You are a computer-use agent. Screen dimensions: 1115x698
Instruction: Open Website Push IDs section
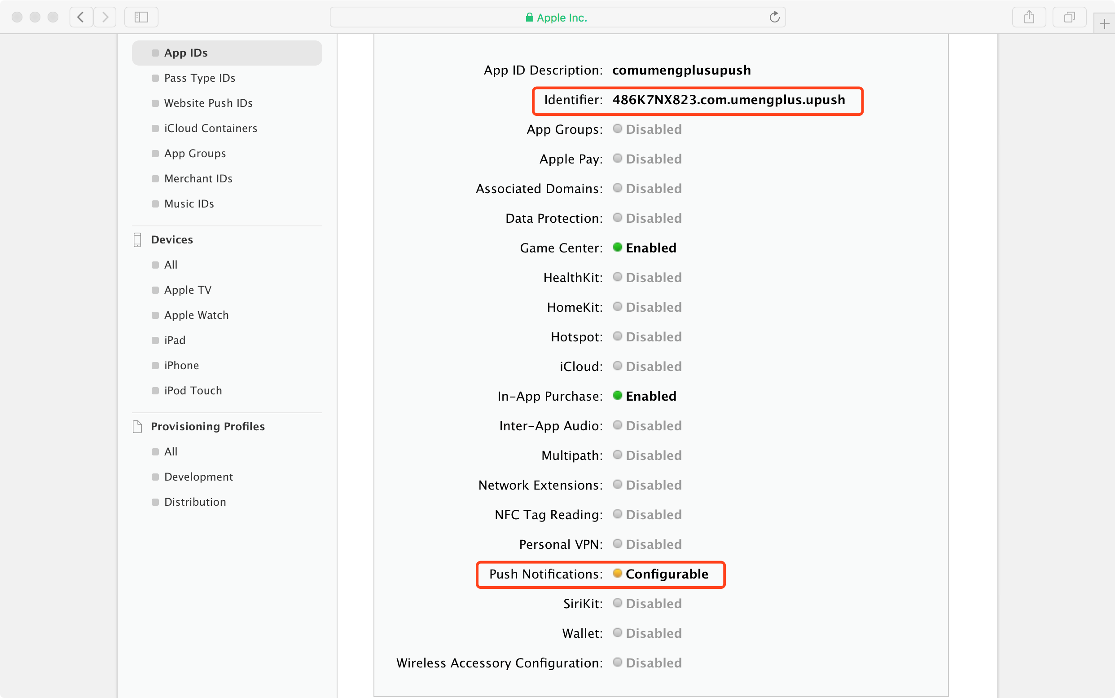209,103
